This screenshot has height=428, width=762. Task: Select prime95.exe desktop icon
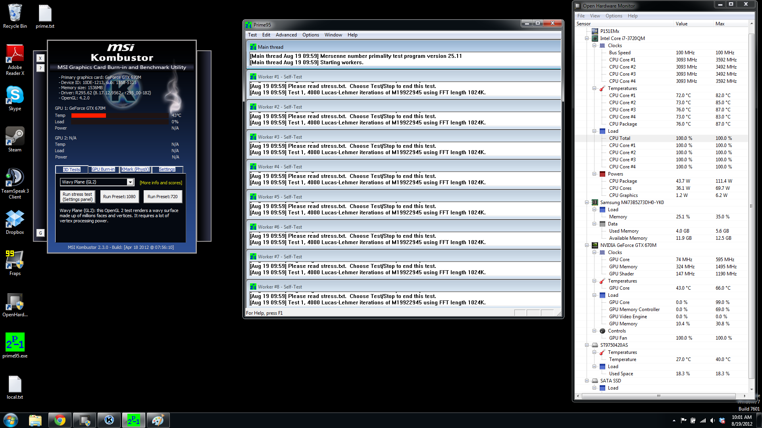(x=15, y=346)
